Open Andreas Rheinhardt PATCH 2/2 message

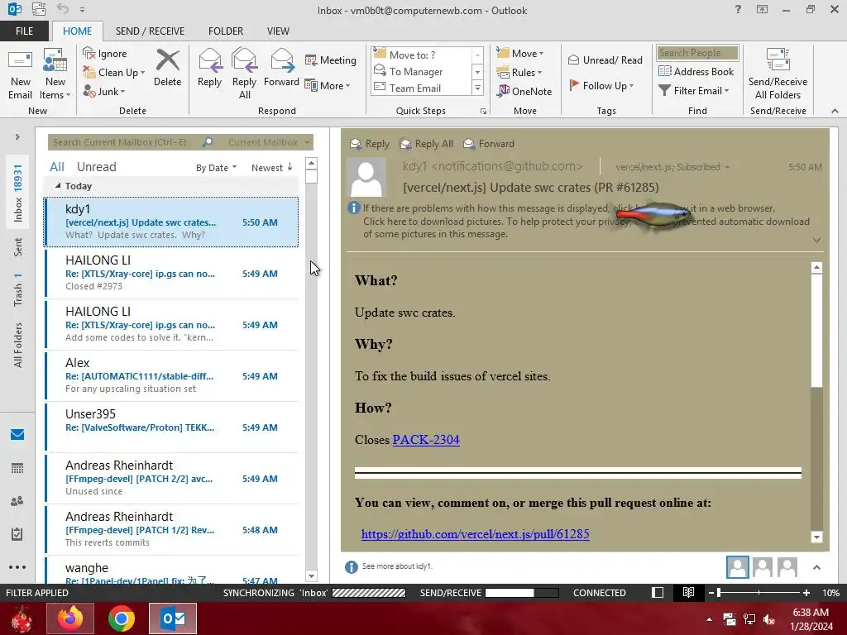(x=171, y=479)
